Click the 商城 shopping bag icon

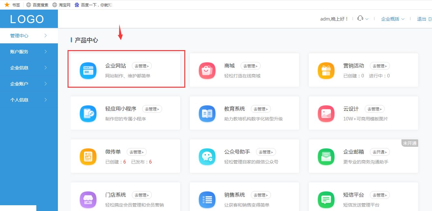coord(207,70)
